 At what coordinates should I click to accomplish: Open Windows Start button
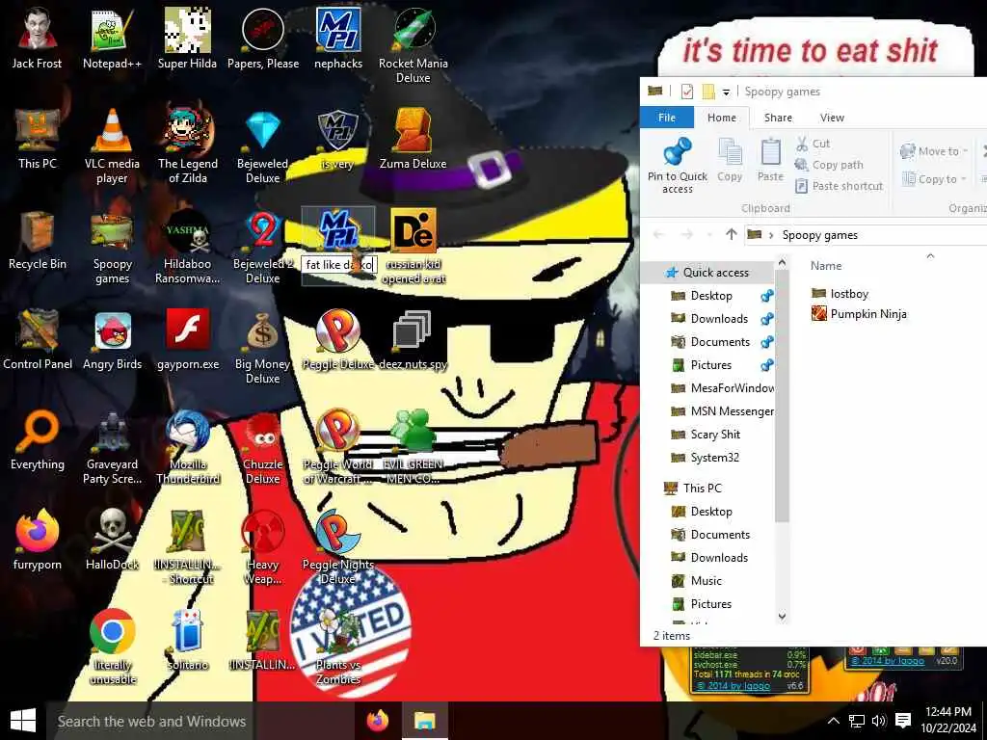click(x=23, y=721)
